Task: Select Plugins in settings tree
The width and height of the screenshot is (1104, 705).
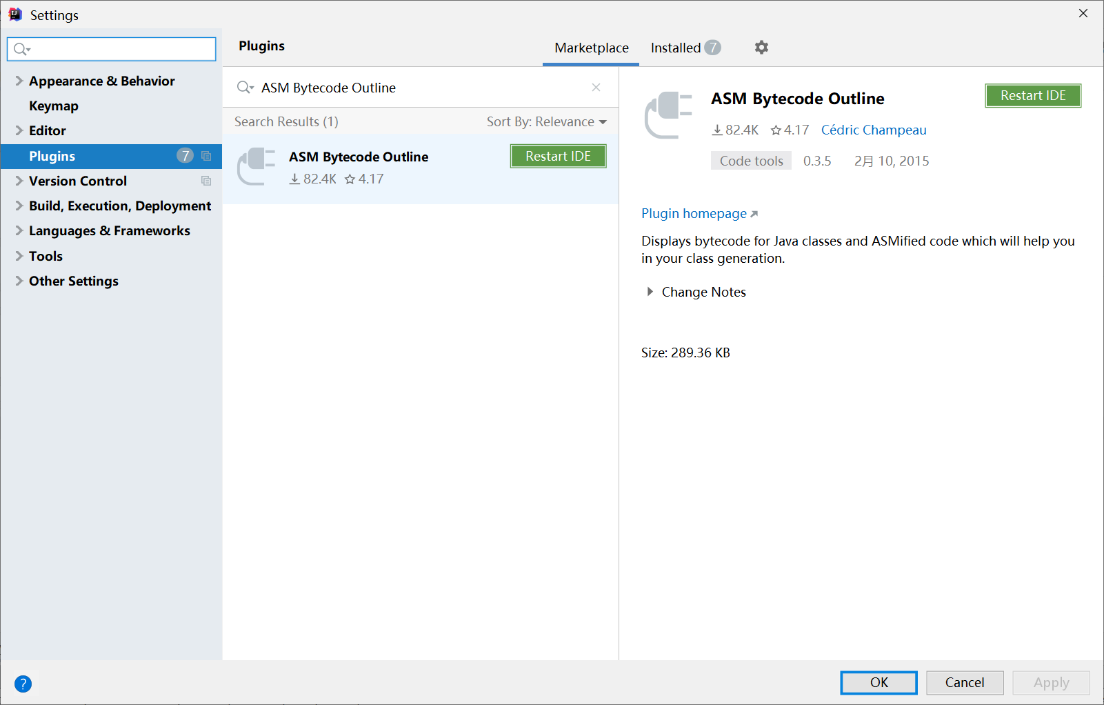Action: tap(111, 156)
